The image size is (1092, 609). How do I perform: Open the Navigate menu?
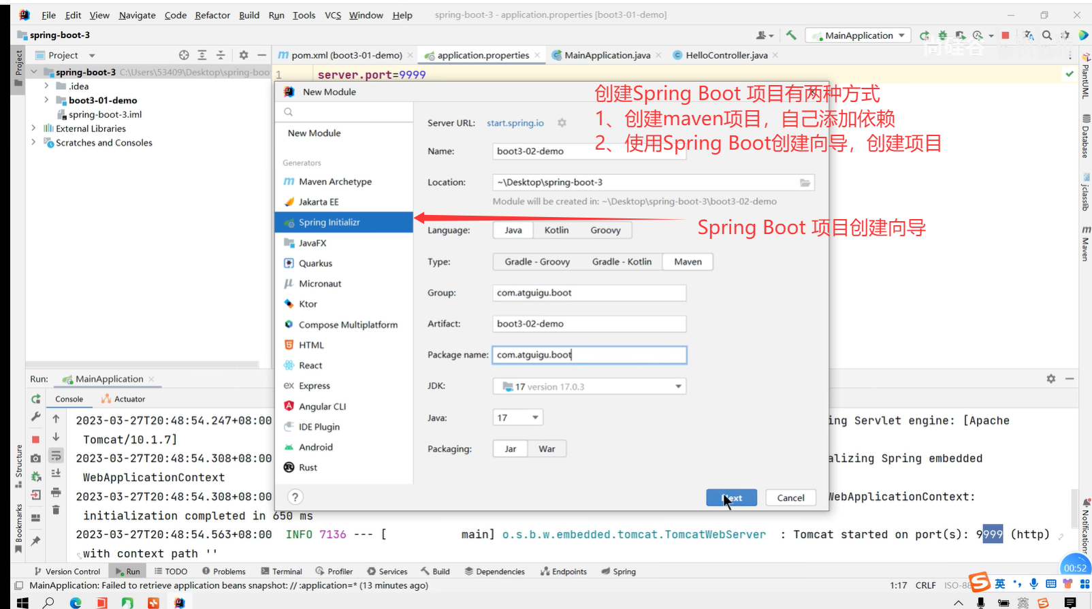(x=137, y=15)
